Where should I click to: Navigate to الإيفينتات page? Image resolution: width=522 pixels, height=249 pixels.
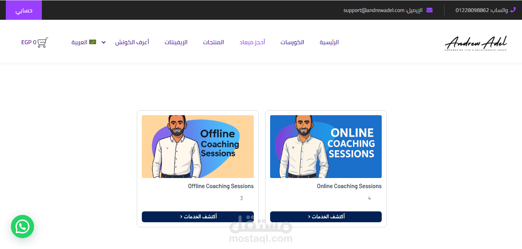click(x=176, y=42)
